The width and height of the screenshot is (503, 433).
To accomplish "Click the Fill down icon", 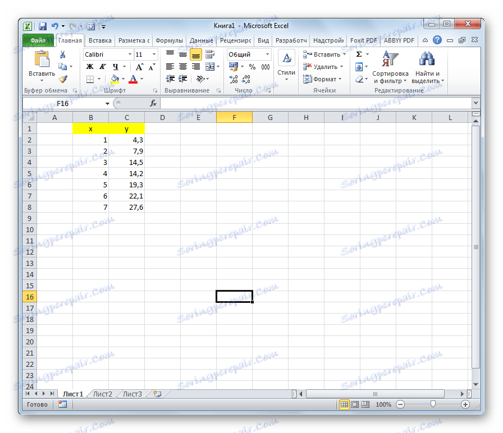I will pyautogui.click(x=359, y=67).
